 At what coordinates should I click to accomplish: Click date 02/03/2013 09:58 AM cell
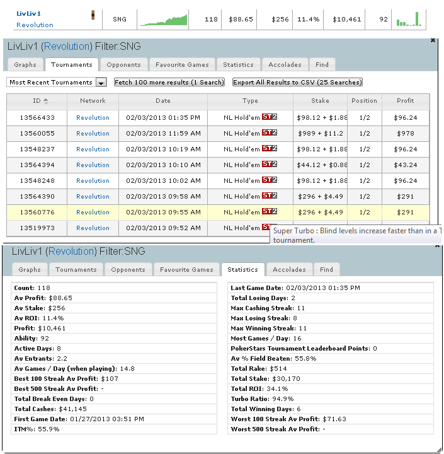[163, 197]
